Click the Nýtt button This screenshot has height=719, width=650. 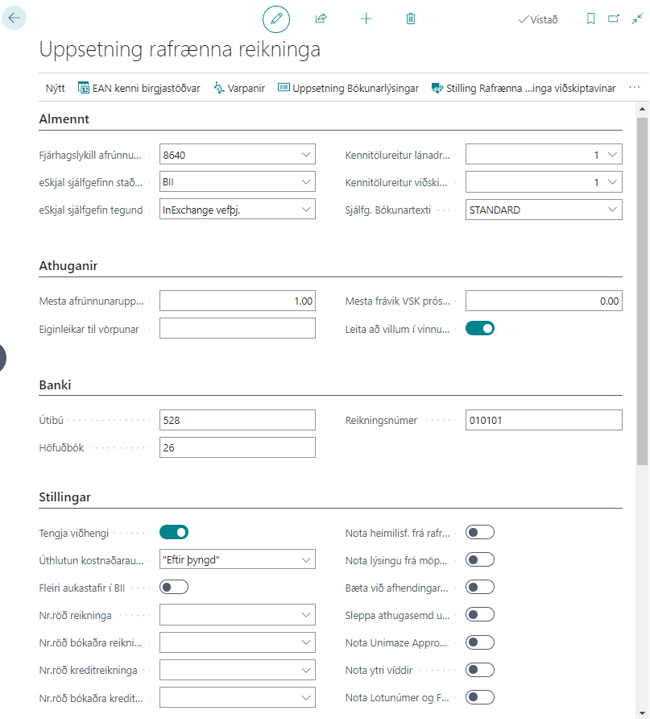click(x=56, y=89)
